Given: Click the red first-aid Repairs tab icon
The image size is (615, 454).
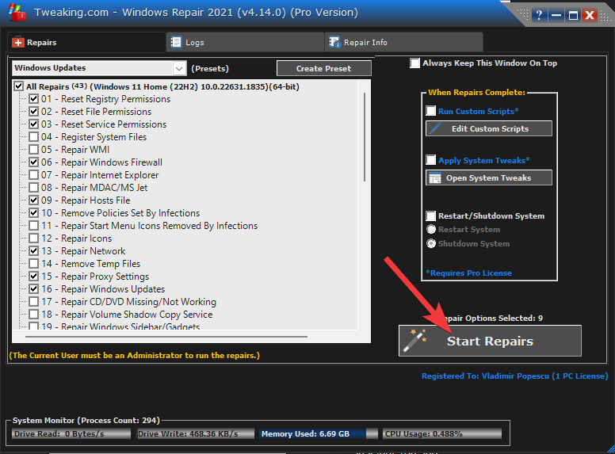Looking at the screenshot, I should 19,42.
